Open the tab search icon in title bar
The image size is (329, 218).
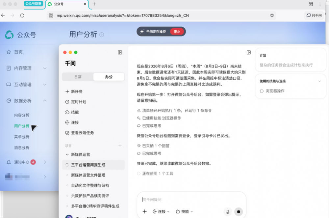(x=311, y=4)
